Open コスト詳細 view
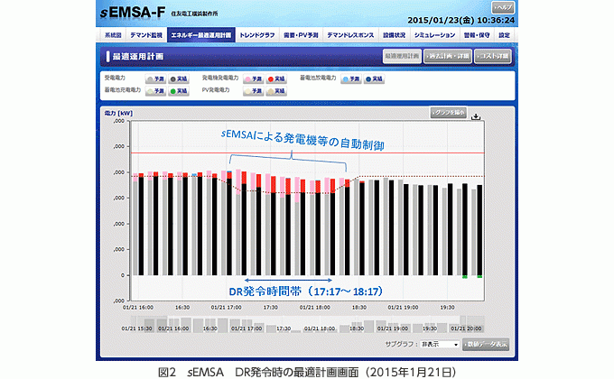 click(x=493, y=56)
